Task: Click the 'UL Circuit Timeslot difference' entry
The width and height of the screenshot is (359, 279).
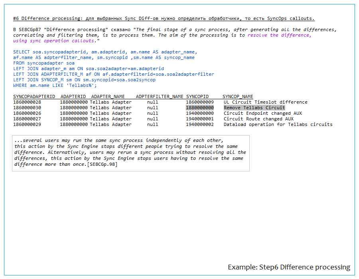Action: click(x=265, y=102)
